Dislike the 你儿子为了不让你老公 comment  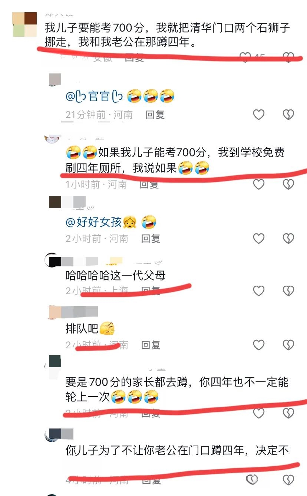[x=288, y=480]
